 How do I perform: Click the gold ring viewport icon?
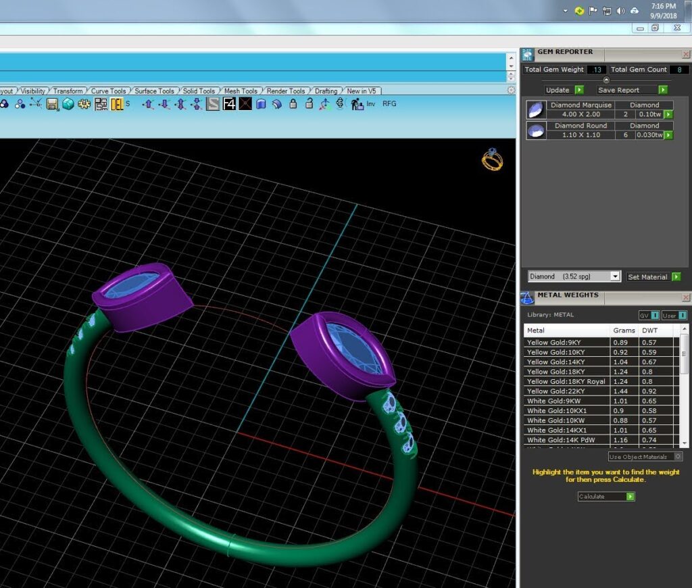tap(492, 160)
